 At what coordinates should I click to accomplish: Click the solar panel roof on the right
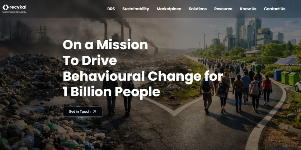point(287,61)
